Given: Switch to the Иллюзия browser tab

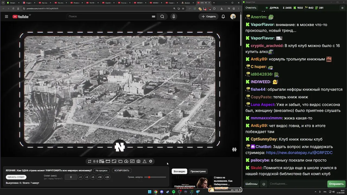Looking at the screenshot, I should click(x=76, y=3).
